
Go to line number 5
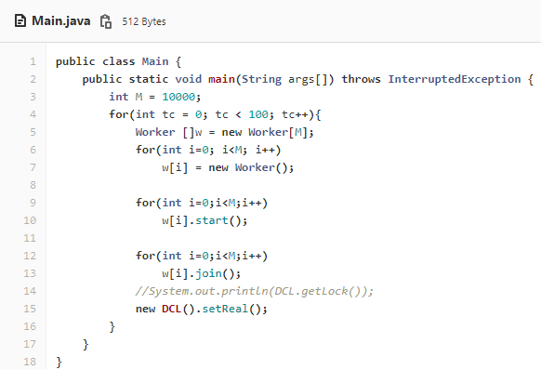33,132
